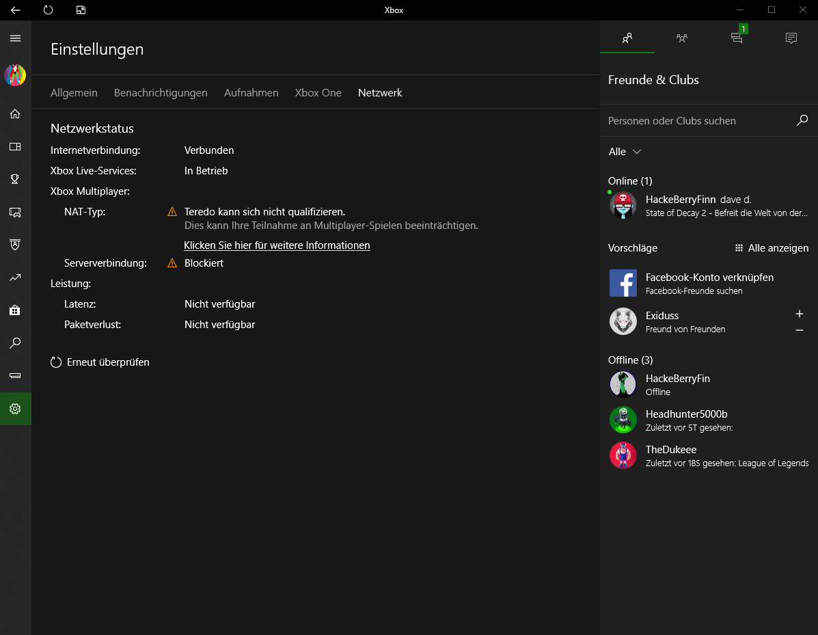Viewport: 818px width, 635px height.
Task: Open Headhunter5000b friend entry
Action: click(709, 420)
